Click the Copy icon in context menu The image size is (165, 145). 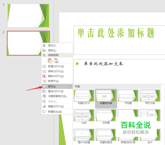44,51
